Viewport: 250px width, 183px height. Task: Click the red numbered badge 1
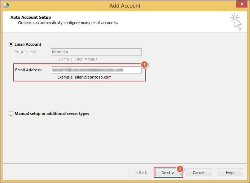click(x=144, y=65)
